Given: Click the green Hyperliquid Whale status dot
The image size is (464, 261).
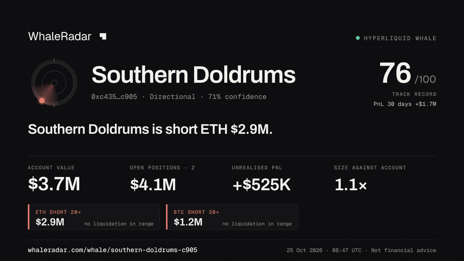Looking at the screenshot, I should (x=358, y=38).
